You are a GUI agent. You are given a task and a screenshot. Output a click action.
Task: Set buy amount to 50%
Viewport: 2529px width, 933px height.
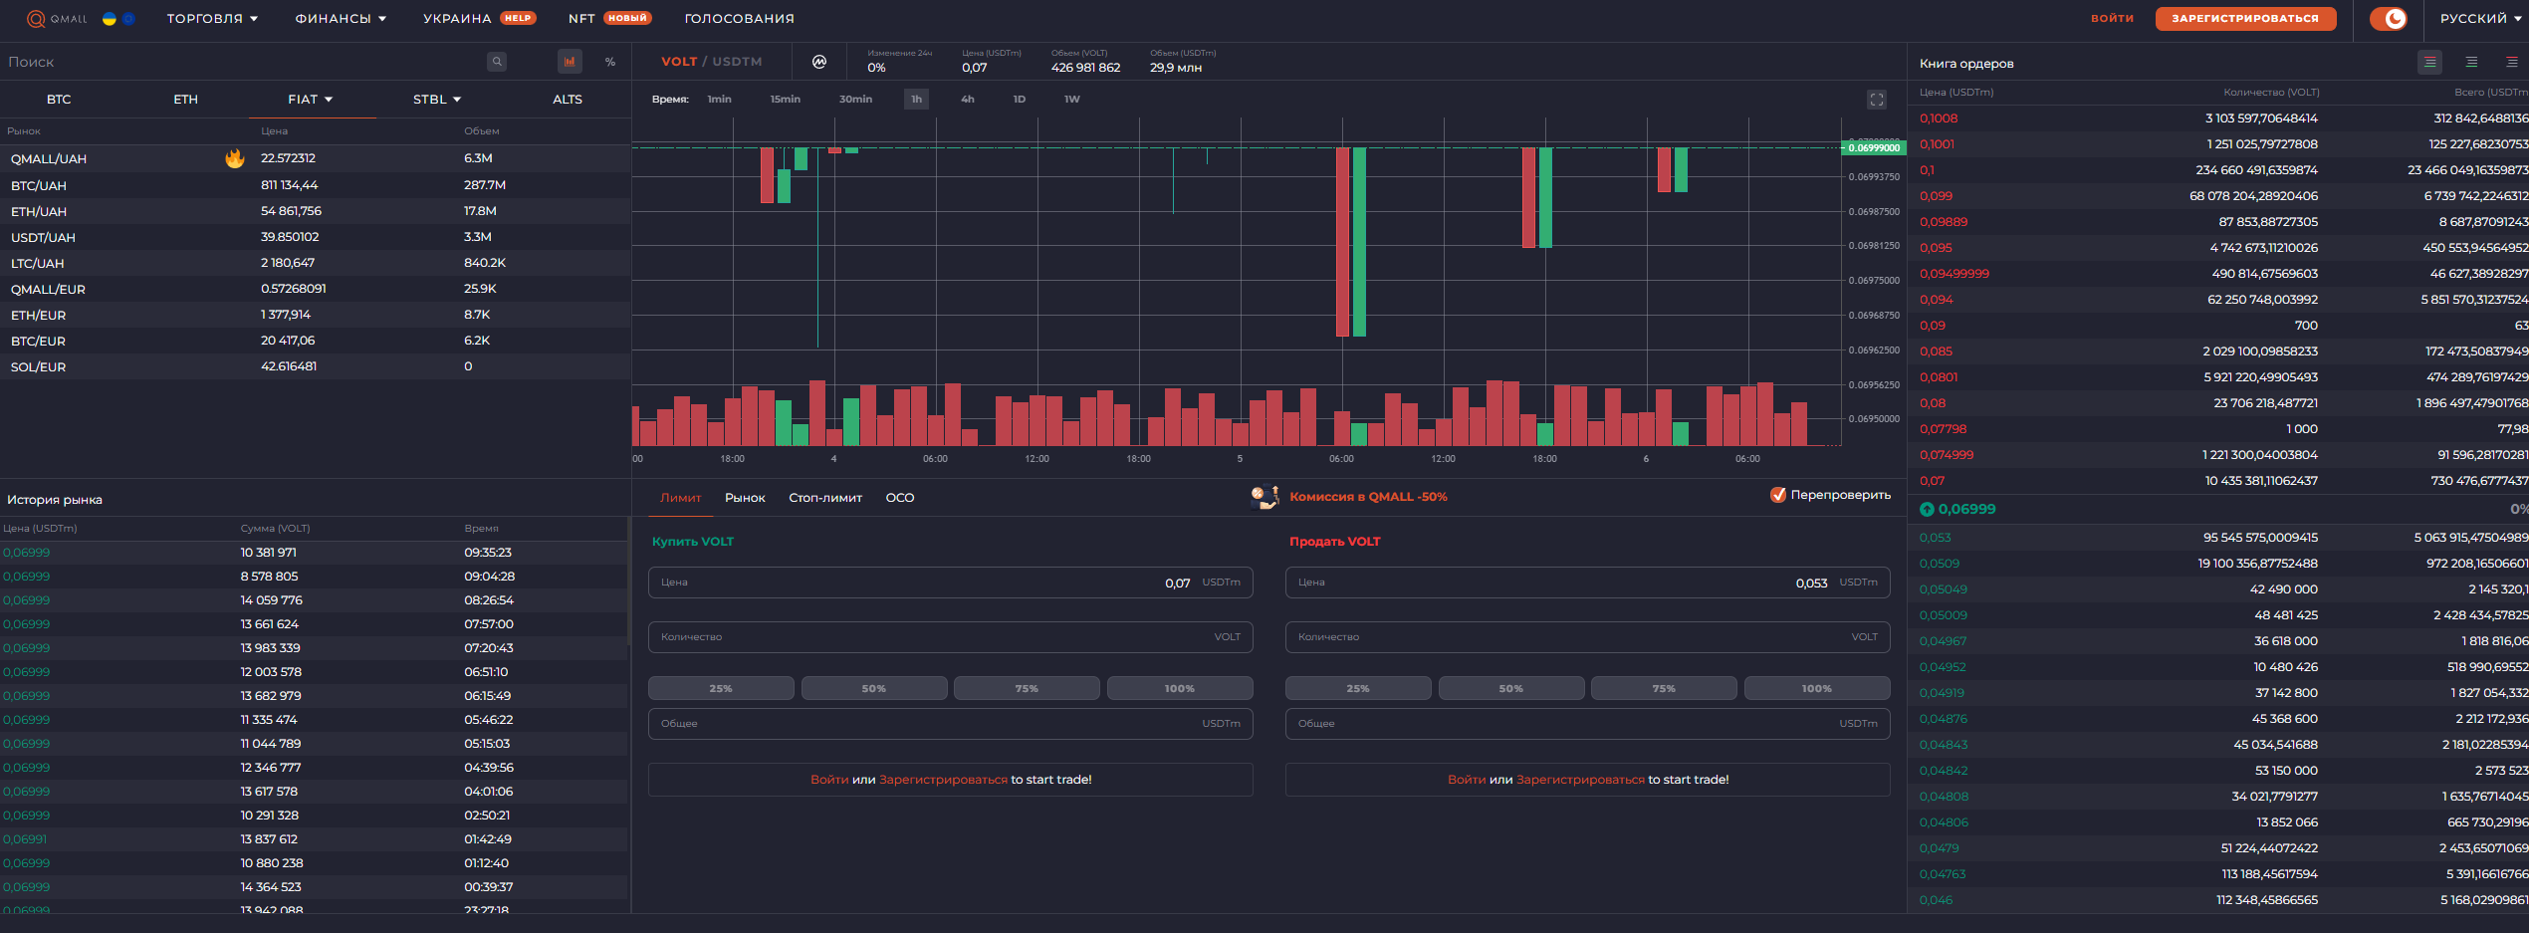click(873, 688)
